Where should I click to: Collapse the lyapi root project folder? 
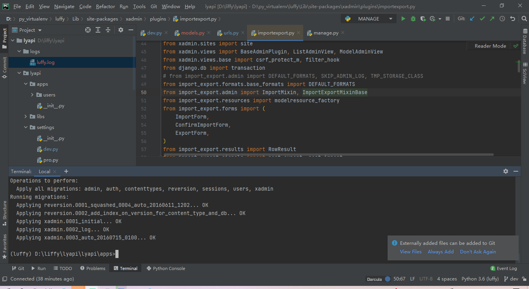tap(12, 40)
